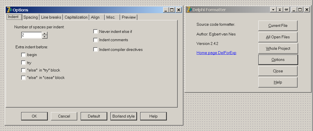Click the roll-up arrow in Delphi Formatter title bar
Image resolution: width=313 pixels, height=131 pixels.
click(280, 10)
